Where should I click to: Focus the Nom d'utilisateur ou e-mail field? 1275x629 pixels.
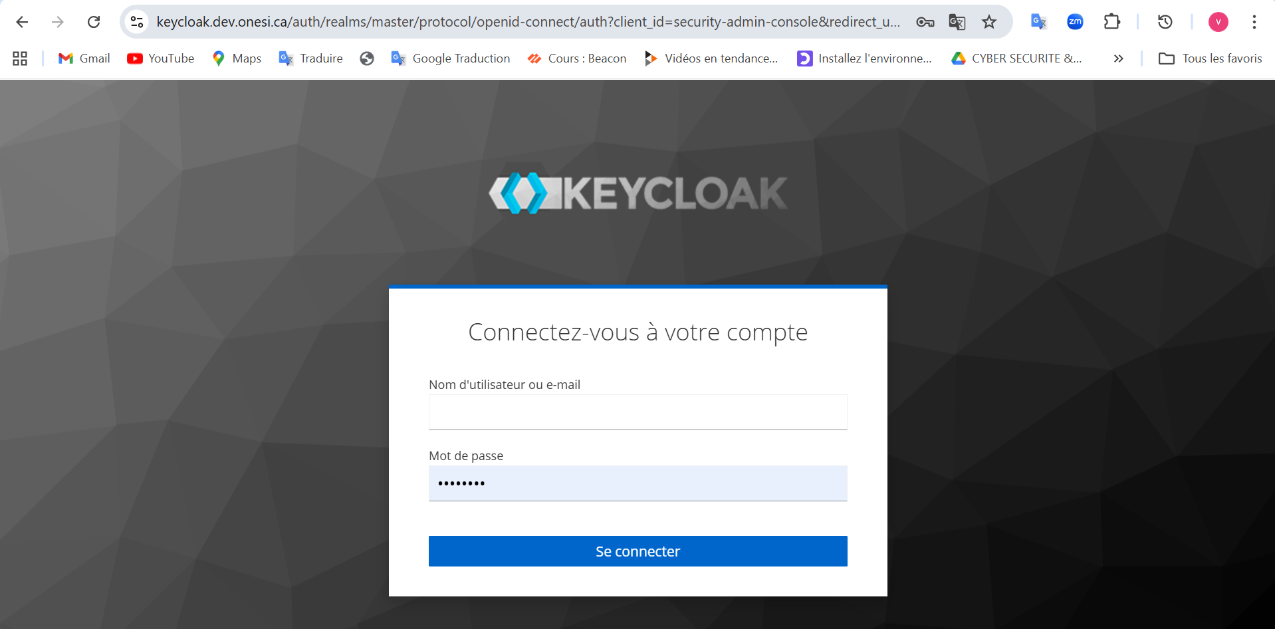pyautogui.click(x=637, y=412)
